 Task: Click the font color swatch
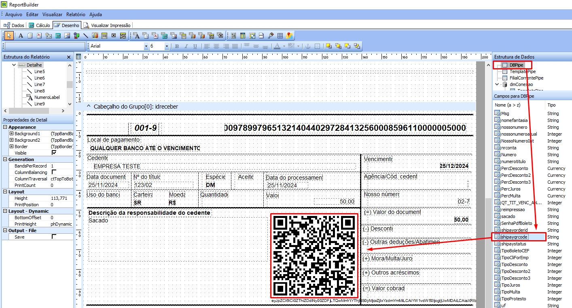click(x=277, y=46)
